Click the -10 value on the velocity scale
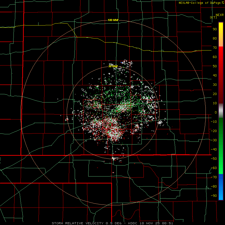This screenshot has width=225, height=225. click(214, 122)
